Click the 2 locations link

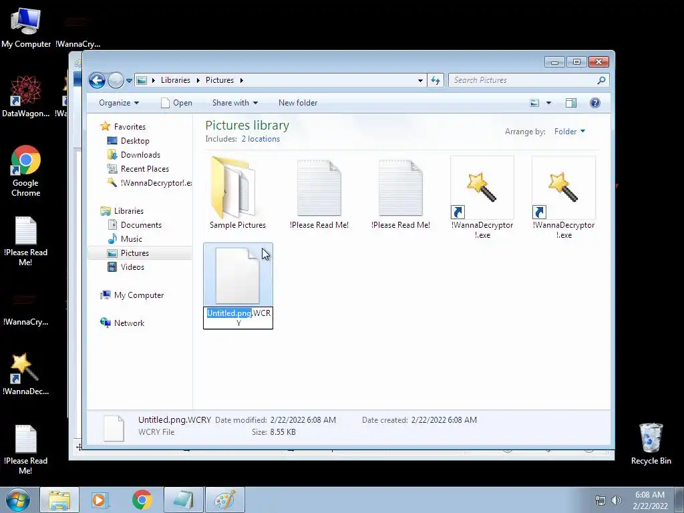tap(261, 139)
